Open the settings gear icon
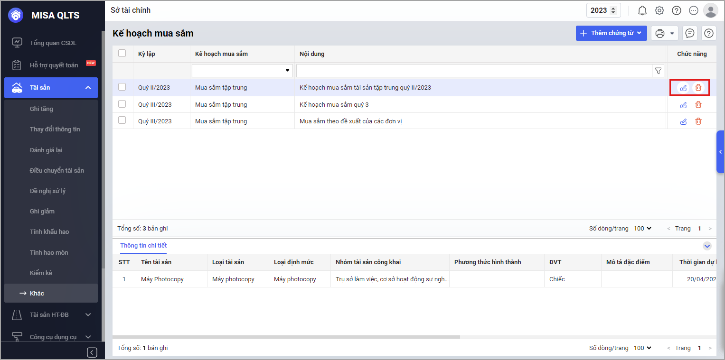Screen dimensions: 725x360 pos(659,10)
